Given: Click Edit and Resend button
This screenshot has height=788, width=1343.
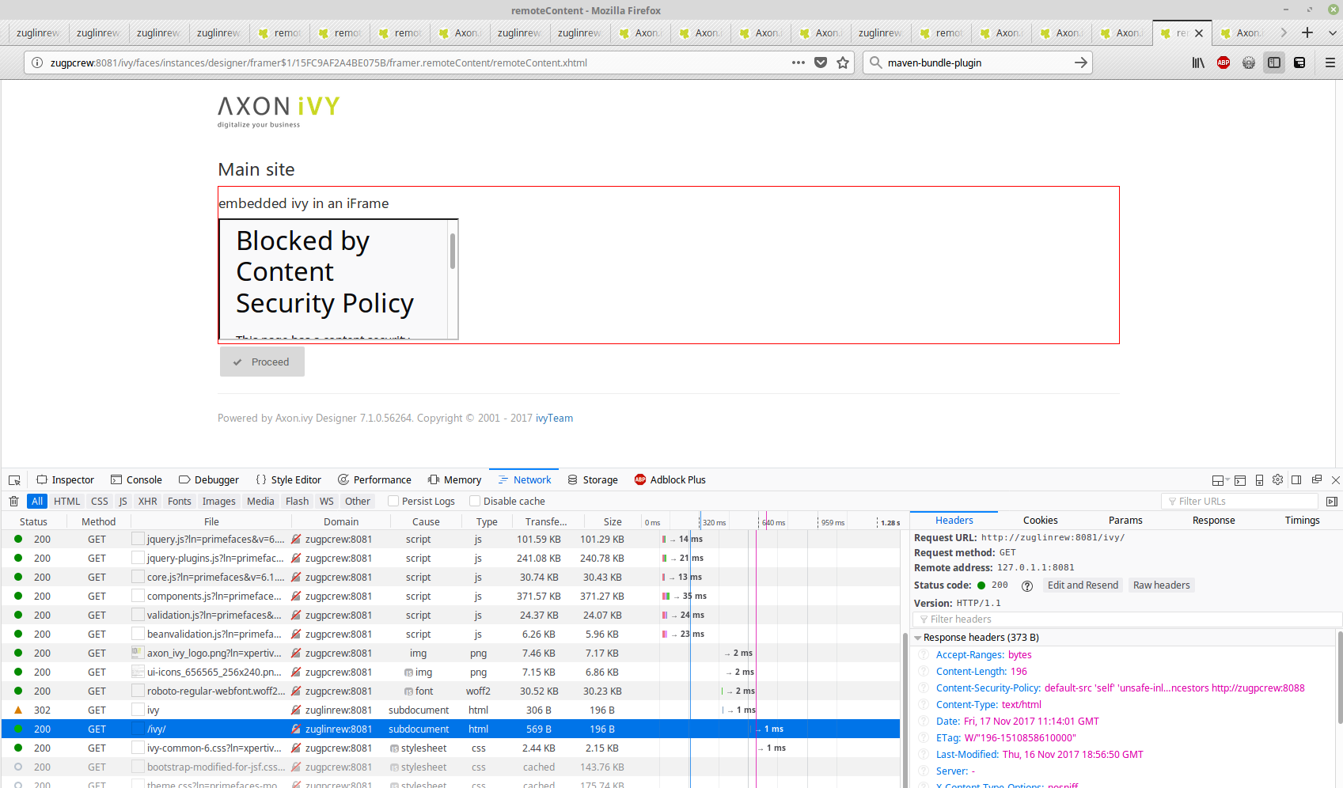Looking at the screenshot, I should (1083, 585).
